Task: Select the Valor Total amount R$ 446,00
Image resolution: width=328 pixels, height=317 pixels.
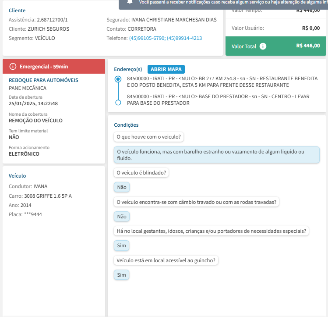Action: pyautogui.click(x=308, y=46)
